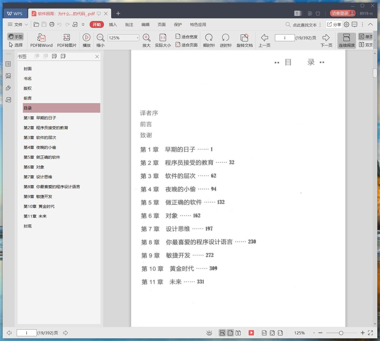Click the minus zoom-out button beside slider
380x341 pixels.
(x=320, y=333)
